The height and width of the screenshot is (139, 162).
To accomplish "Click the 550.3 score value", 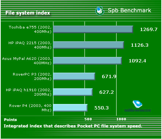I will click(101, 108).
